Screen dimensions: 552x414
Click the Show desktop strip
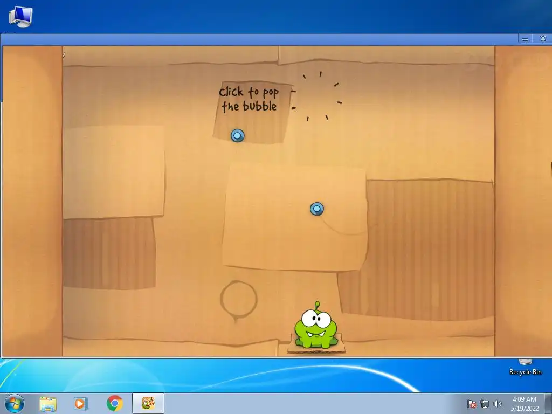coord(548,403)
